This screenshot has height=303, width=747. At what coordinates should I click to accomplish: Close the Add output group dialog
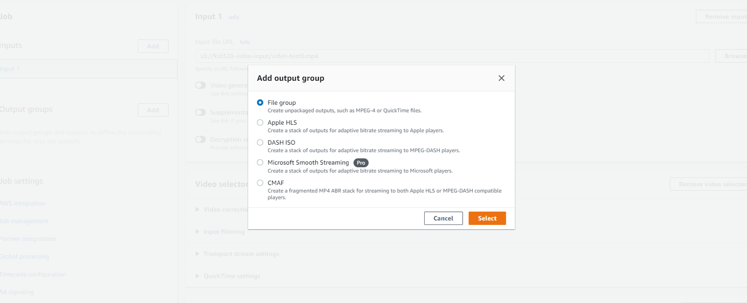[501, 78]
